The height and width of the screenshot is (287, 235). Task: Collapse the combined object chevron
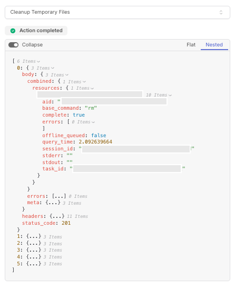point(84,82)
